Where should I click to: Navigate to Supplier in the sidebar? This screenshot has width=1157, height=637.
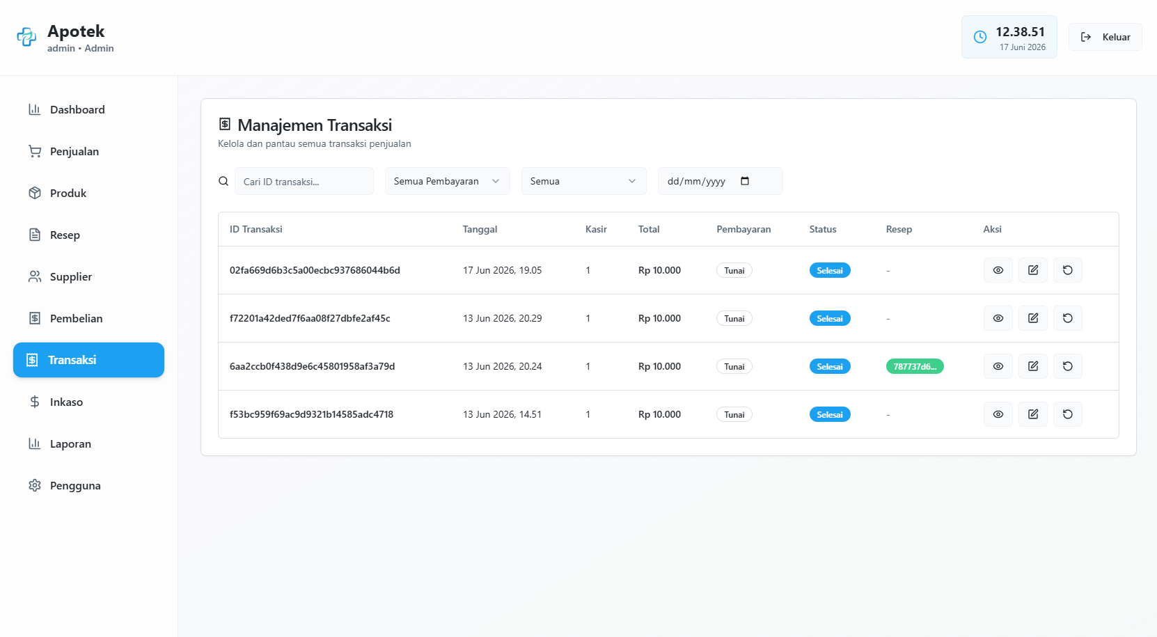click(88, 276)
